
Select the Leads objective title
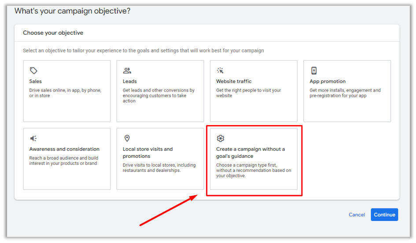pos(130,81)
